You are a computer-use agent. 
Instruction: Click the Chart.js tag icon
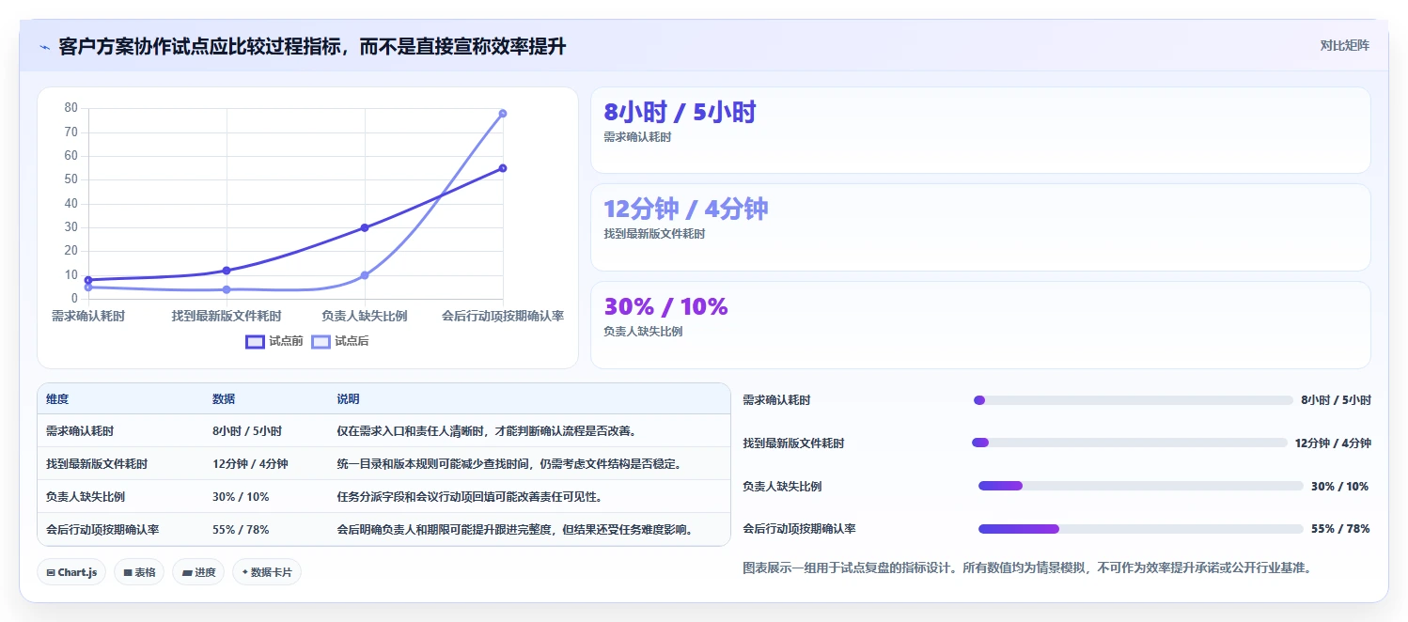[51, 572]
